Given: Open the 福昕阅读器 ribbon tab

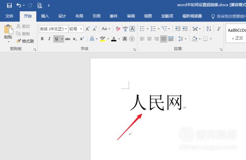Looking at the screenshot, I should [192, 16].
